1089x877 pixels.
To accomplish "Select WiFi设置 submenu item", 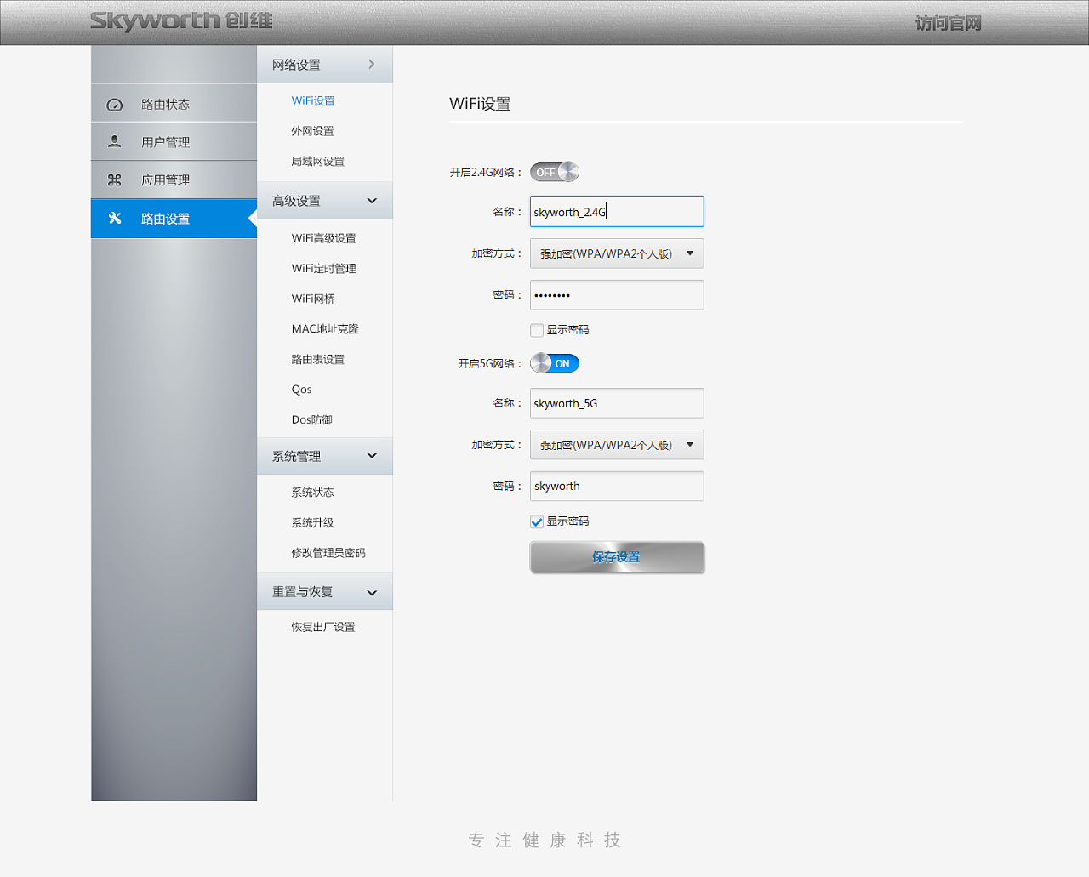I will tap(313, 100).
